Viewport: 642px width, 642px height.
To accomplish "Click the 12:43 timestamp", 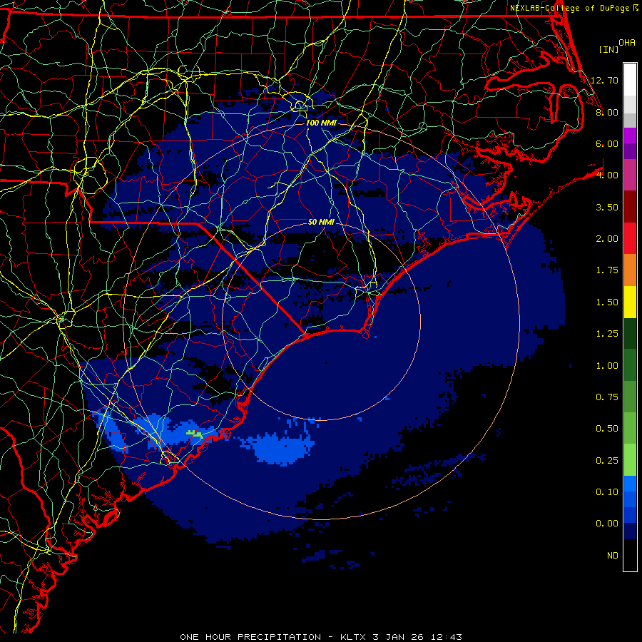I will point(447,637).
